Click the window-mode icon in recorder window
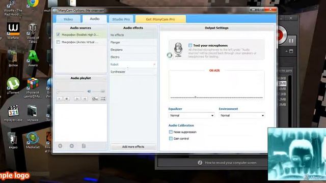The height and width of the screenshot is (183, 326). point(291,51)
